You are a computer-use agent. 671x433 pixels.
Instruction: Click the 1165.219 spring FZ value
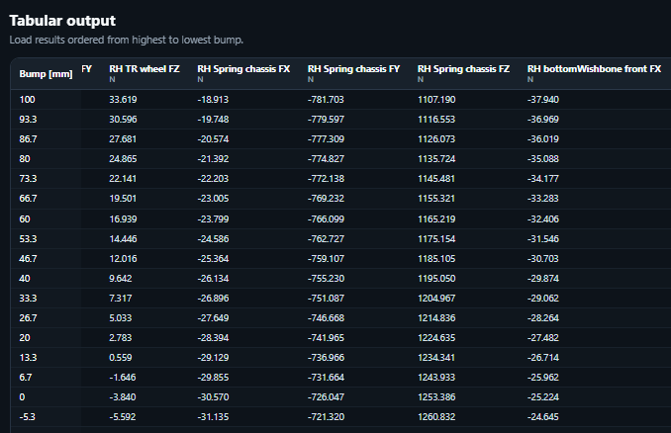pyautogui.click(x=436, y=219)
